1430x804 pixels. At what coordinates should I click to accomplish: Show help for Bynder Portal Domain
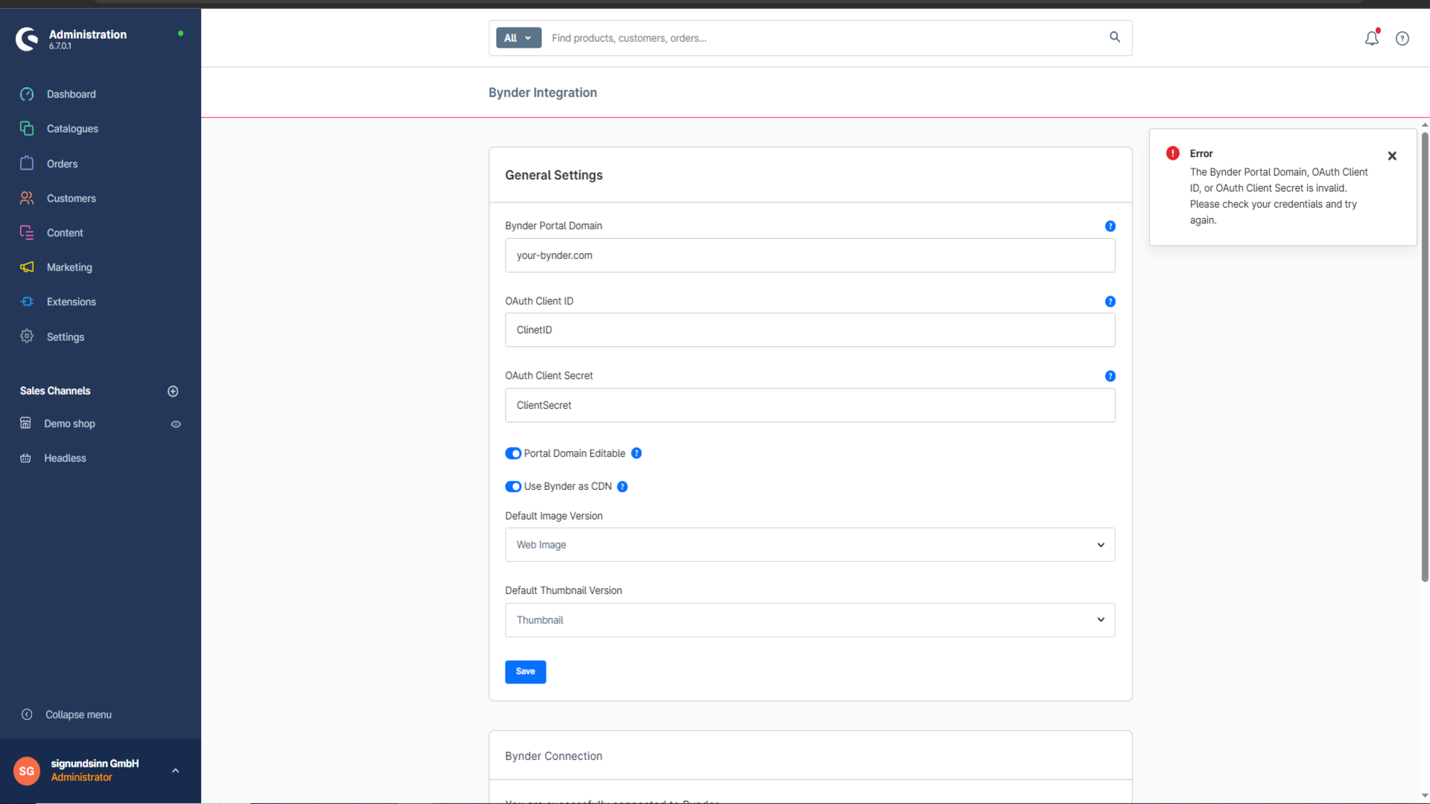pos(1110,226)
